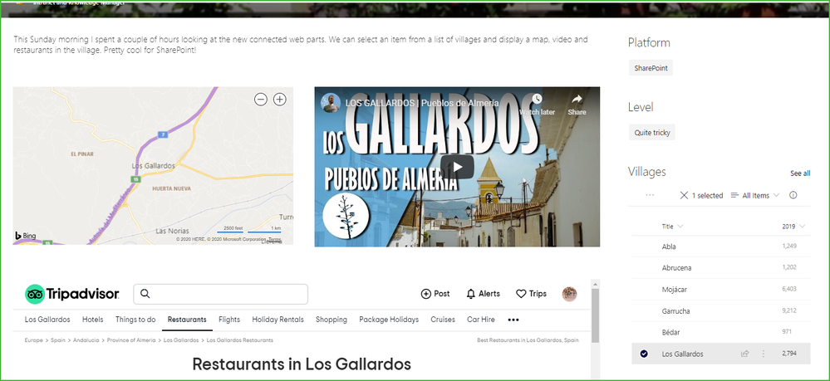
Task: Open the YouTube channel avatar icon
Action: point(331,103)
